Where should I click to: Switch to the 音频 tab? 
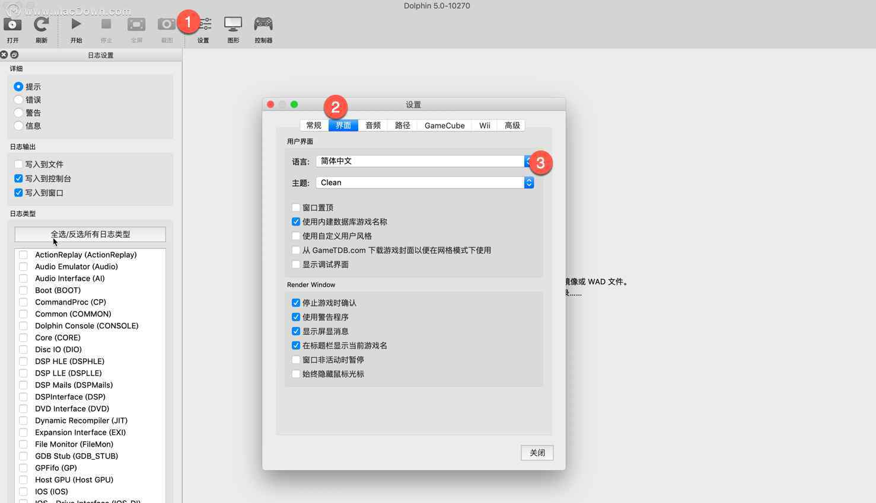click(x=373, y=125)
